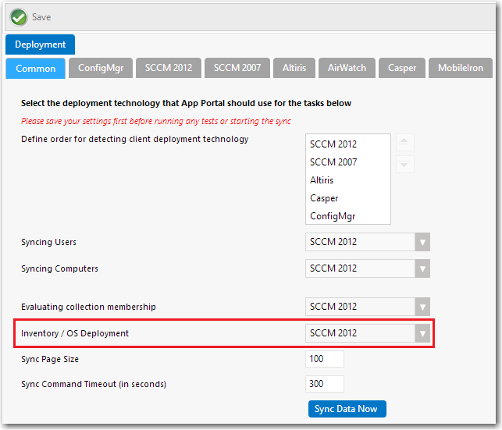The image size is (502, 430).
Task: Switch to the Altiris tab
Action: click(294, 68)
